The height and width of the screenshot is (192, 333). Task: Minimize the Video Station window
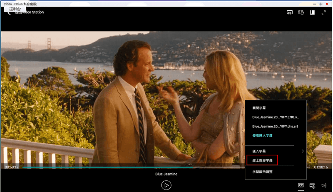pyautogui.click(x=315, y=4)
